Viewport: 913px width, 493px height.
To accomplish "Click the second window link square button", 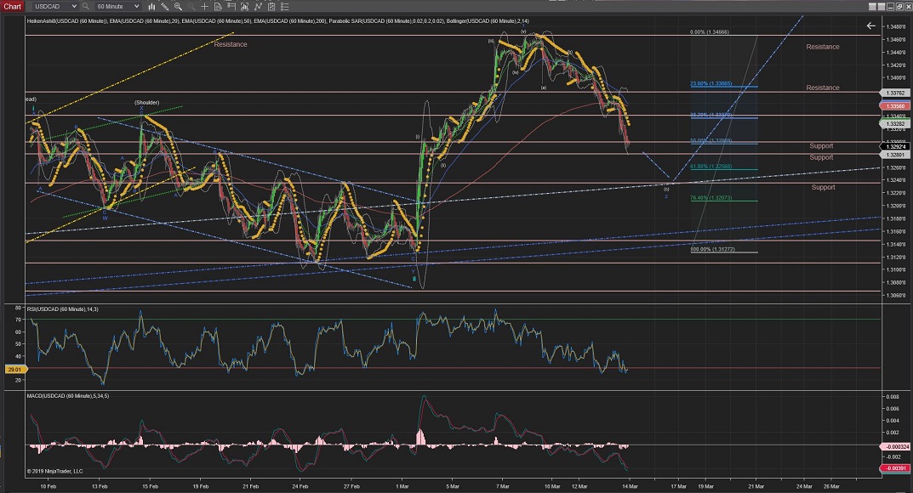I will point(882,7).
